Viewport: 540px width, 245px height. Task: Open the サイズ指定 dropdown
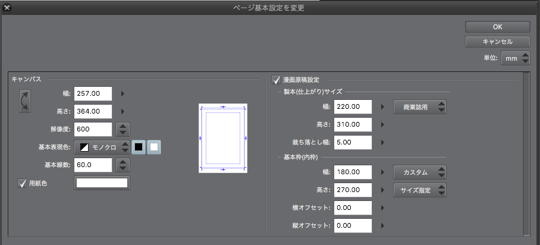(419, 190)
